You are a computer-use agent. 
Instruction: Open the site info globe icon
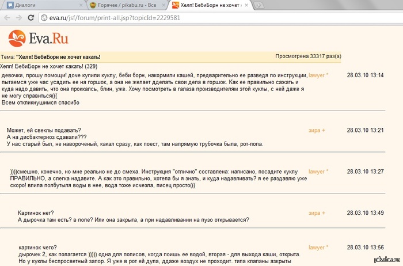coord(44,18)
